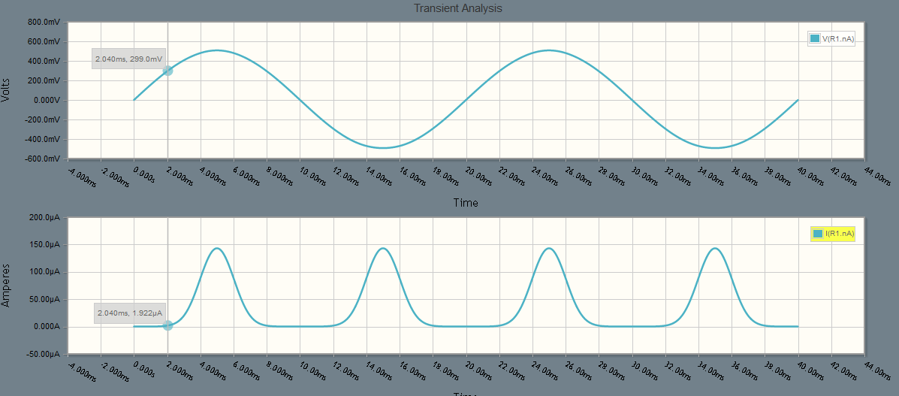Click the cursor marker dot on voltage curve
Screen dimensions: 899x396
(167, 71)
